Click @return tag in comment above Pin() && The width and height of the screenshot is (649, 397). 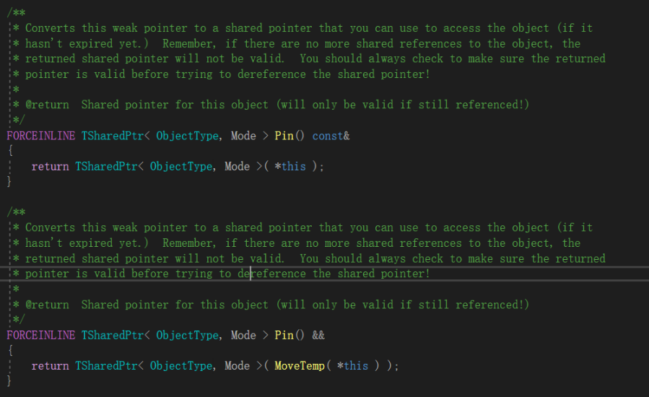(x=47, y=305)
